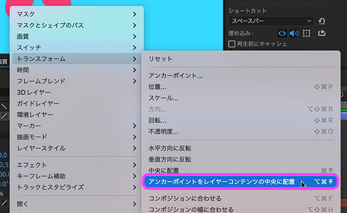Click アンカーポイントをレイヤーコンテンツの中央に配置
Screen dimensions: 347x213
coord(241,182)
